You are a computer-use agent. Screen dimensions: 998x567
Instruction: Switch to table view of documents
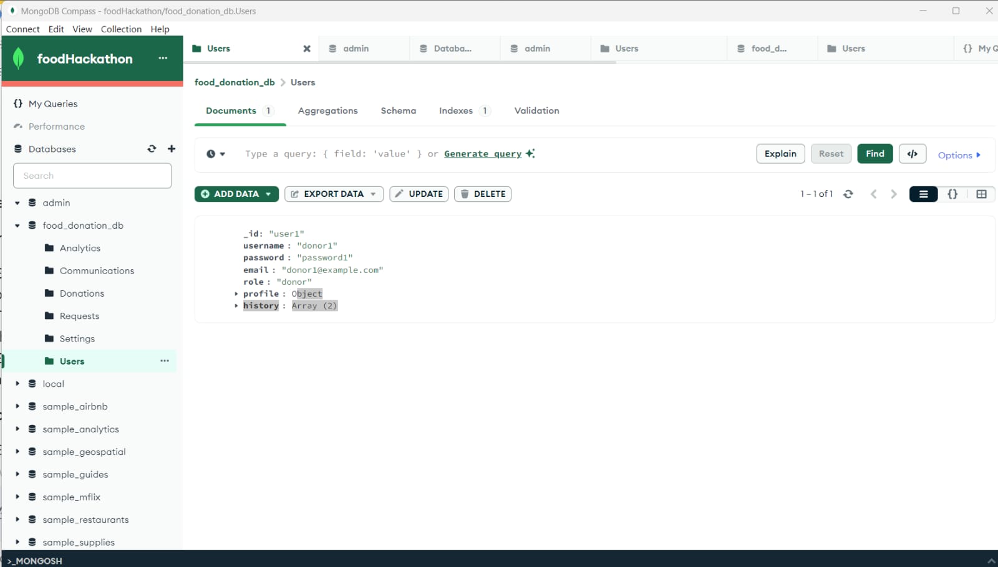click(x=982, y=194)
